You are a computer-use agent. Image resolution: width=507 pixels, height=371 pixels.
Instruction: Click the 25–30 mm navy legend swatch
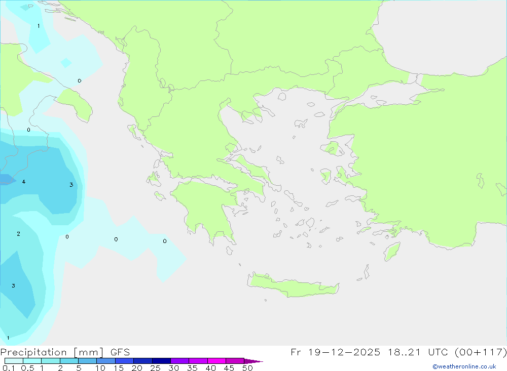(x=161, y=361)
